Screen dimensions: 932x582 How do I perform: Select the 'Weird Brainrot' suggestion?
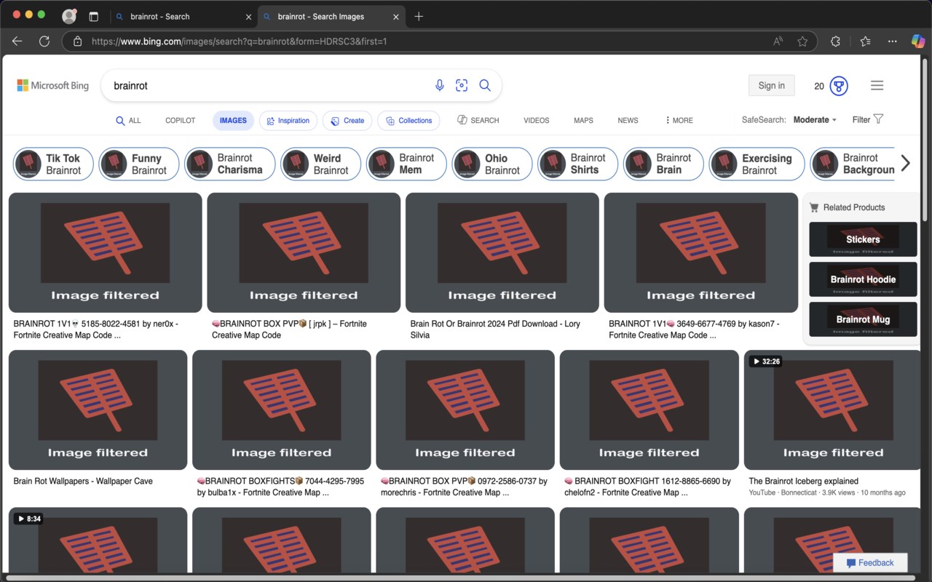tap(321, 164)
